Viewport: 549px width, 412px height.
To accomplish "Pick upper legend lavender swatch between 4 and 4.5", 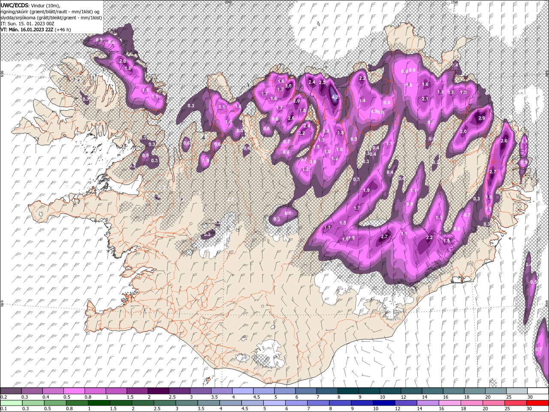I will [242, 391].
